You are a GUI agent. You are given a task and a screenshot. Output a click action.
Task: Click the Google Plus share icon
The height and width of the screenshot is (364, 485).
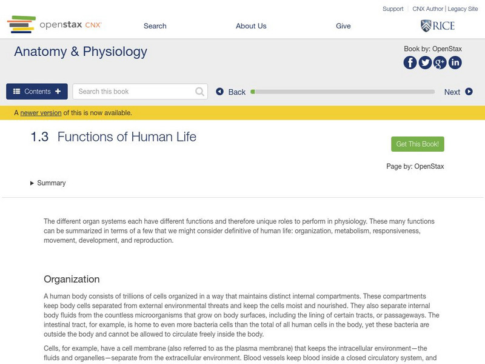tap(440, 62)
